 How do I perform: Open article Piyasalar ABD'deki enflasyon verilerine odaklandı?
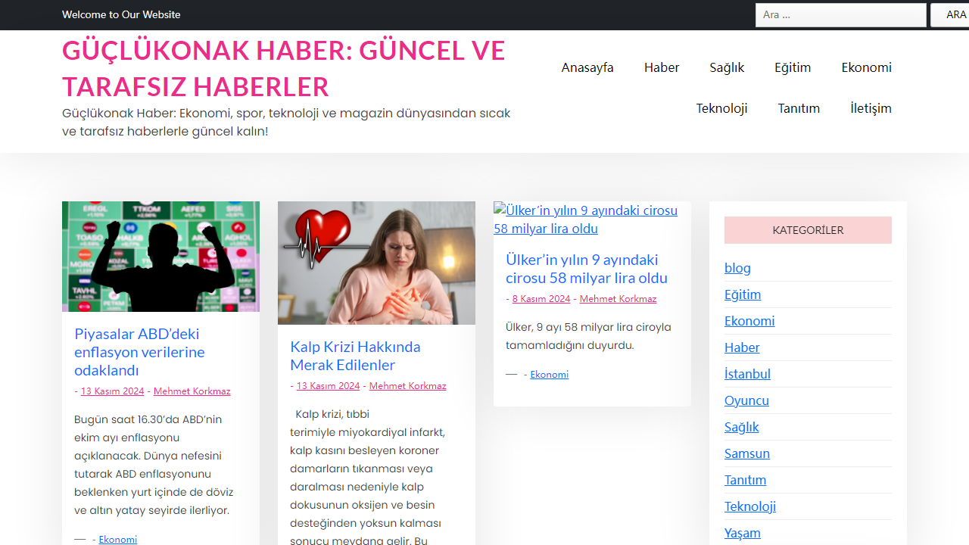coord(139,352)
